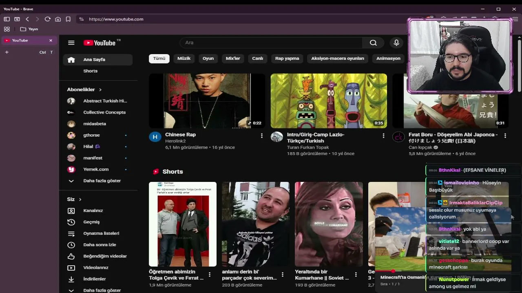Image resolution: width=522 pixels, height=293 pixels.
Task: Open the Yayın bookmarks folder
Action: (29, 29)
